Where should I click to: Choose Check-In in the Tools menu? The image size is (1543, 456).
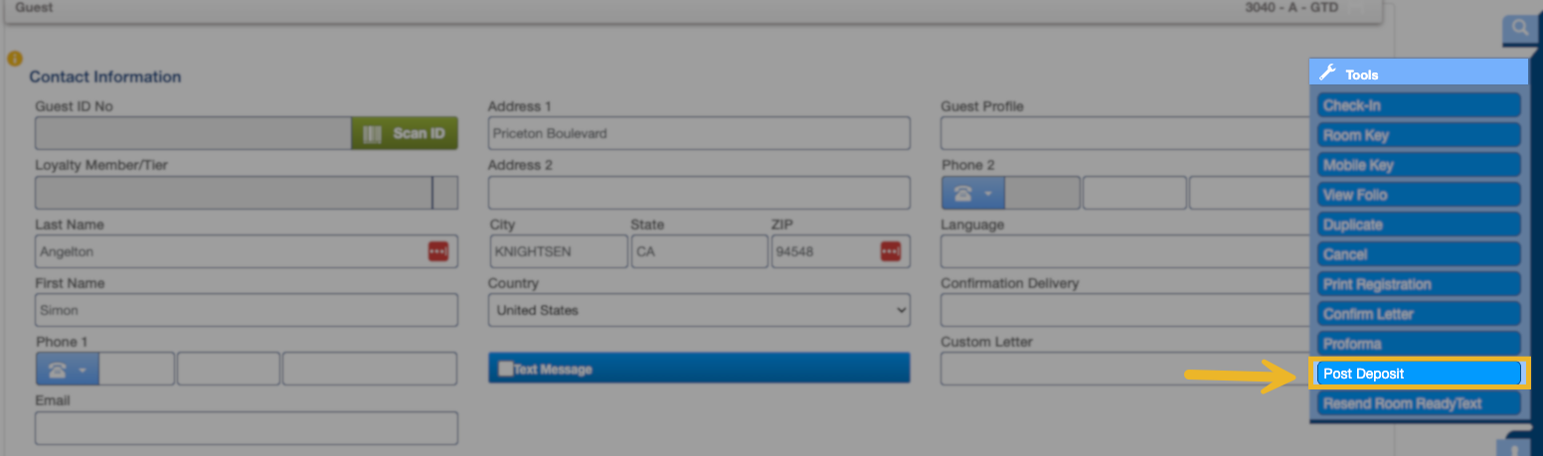coord(1419,105)
